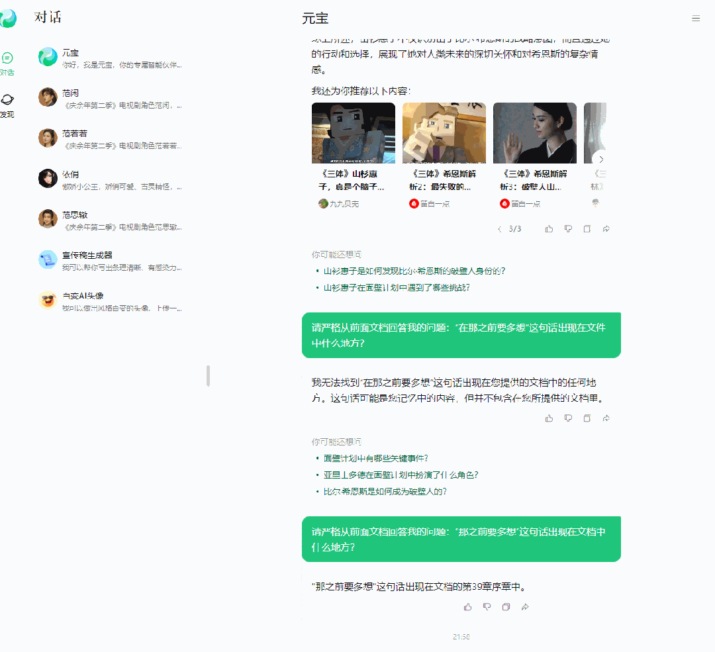Open the 对话 sidebar tab
Image resolution: width=715 pixels, height=652 pixels.
7,64
